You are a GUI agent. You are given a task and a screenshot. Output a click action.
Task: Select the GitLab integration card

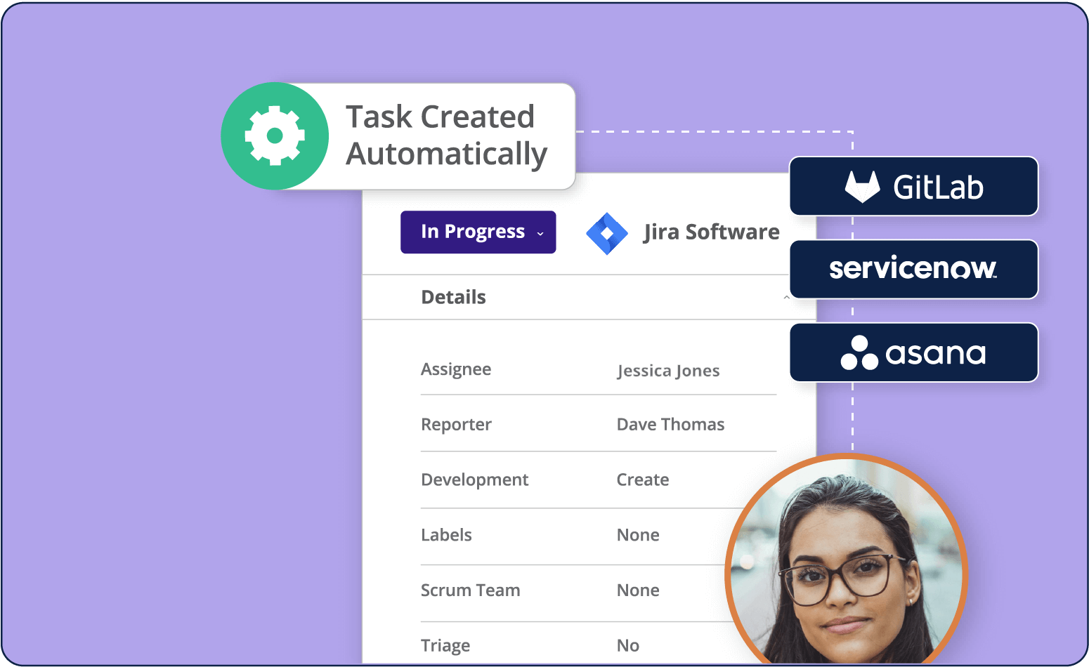point(914,186)
